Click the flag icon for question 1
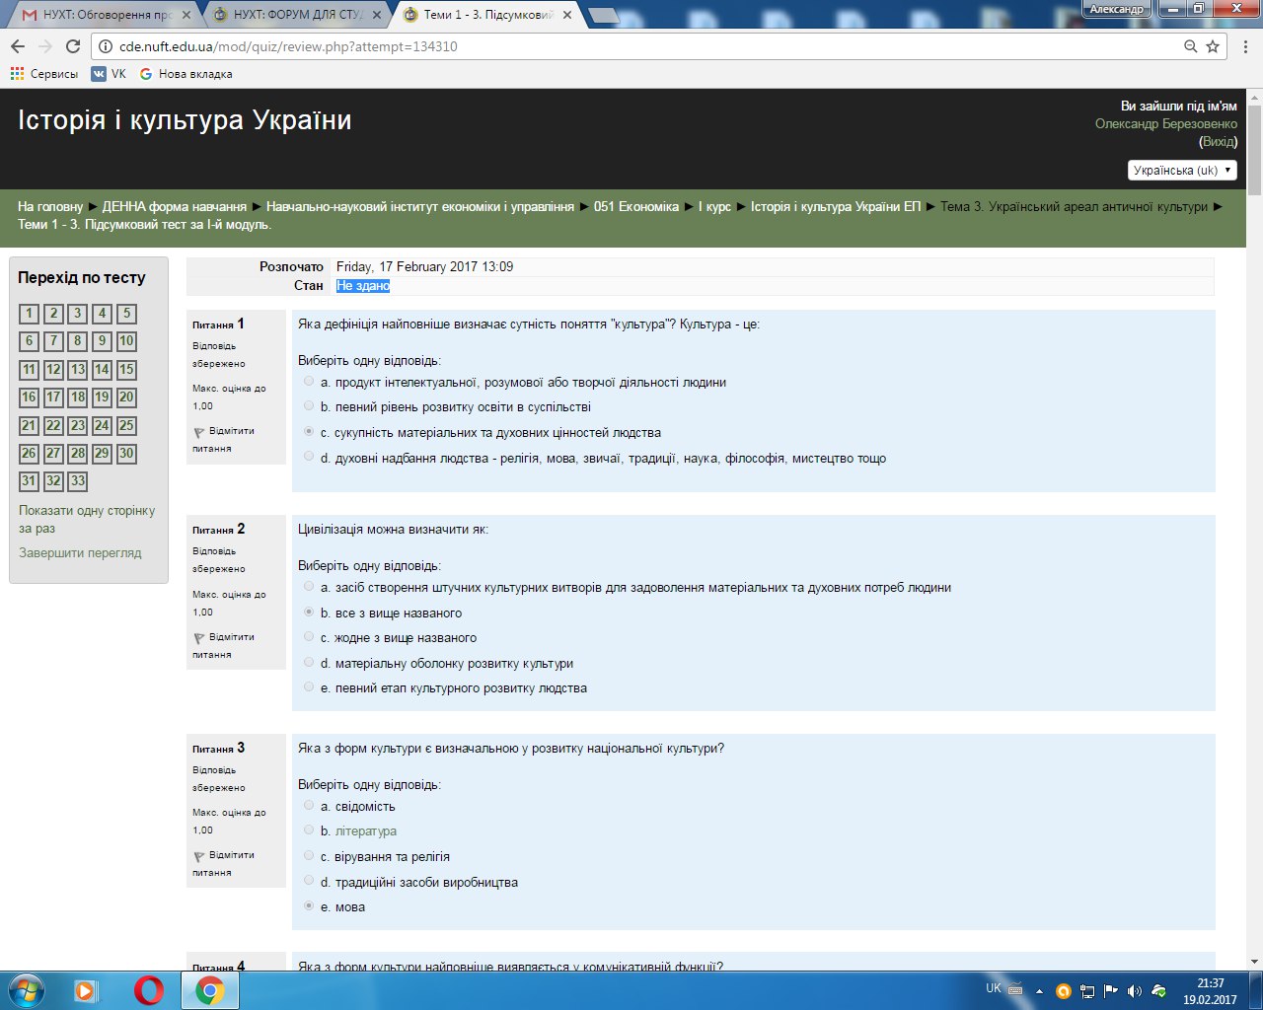1263x1010 pixels. click(x=199, y=432)
